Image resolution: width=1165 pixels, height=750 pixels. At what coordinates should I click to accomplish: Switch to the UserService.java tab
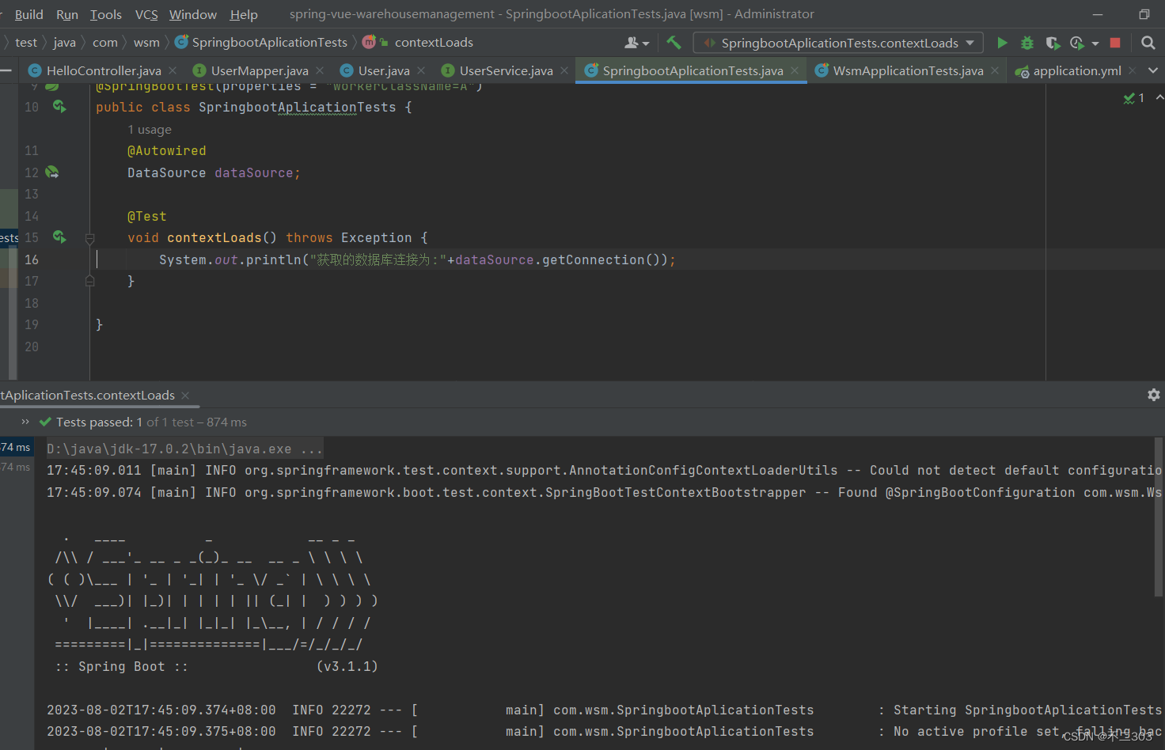[504, 70]
